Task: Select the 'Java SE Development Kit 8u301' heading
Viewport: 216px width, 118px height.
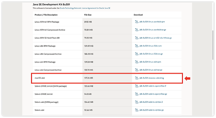Action: click(51, 4)
